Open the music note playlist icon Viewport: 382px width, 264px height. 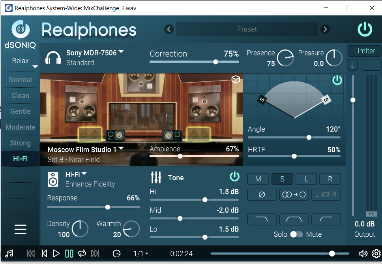point(9,254)
